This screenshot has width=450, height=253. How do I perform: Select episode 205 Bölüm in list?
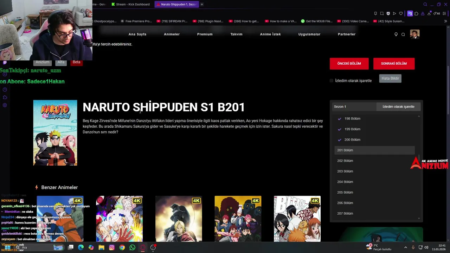click(x=374, y=193)
